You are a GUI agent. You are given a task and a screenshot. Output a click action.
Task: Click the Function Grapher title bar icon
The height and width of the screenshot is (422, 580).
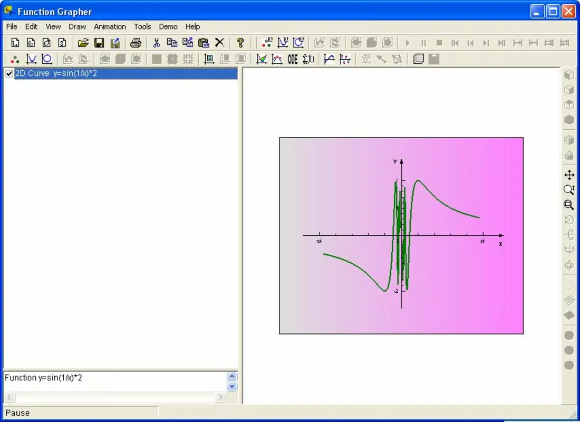point(9,11)
